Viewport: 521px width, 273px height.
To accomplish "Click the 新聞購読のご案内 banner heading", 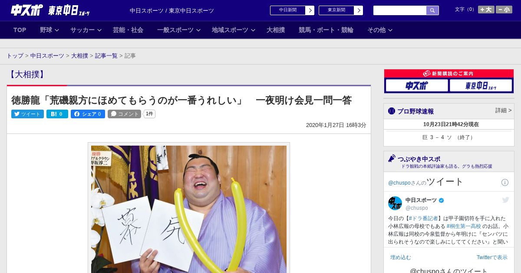I will 449,74.
